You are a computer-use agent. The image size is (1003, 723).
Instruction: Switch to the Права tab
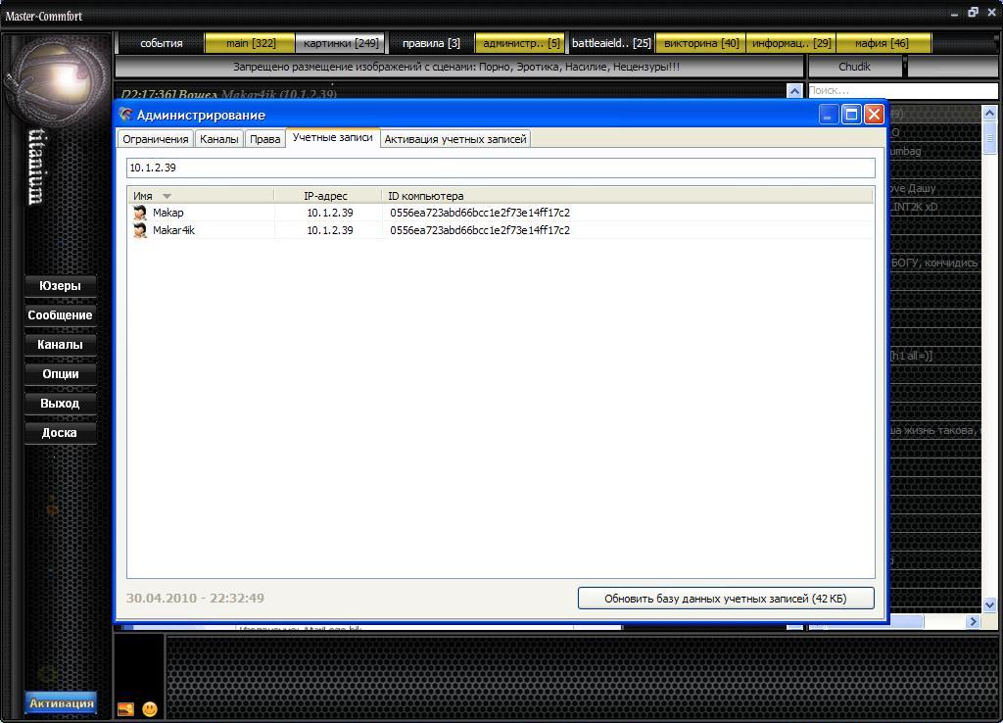tap(265, 139)
